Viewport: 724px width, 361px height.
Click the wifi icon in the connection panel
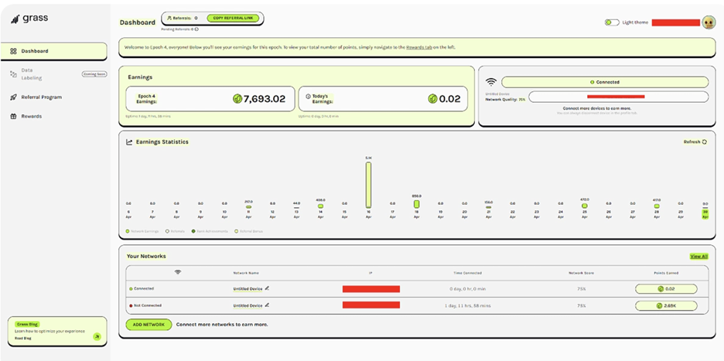tap(491, 82)
